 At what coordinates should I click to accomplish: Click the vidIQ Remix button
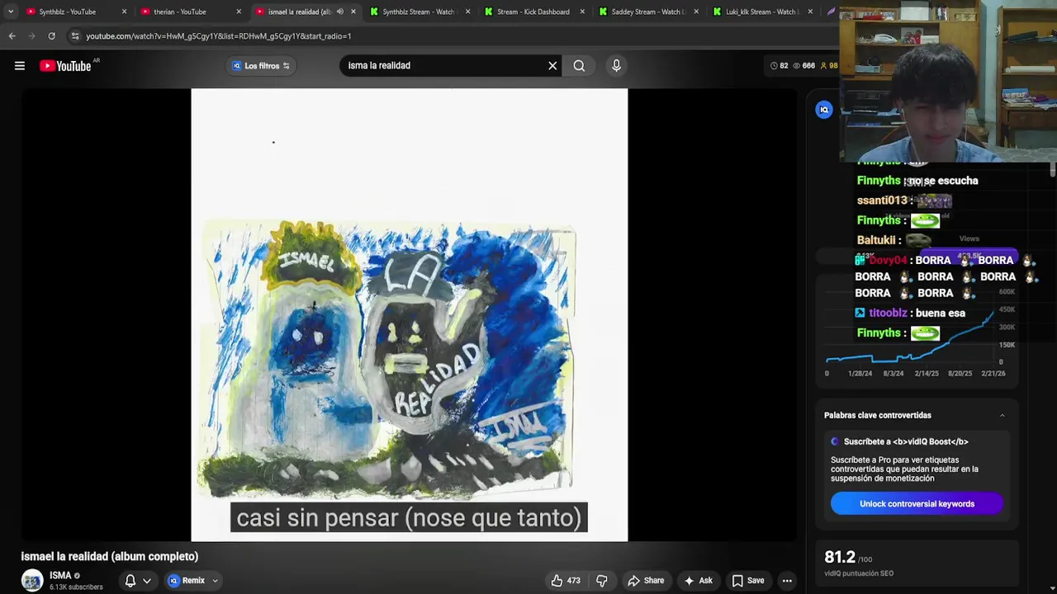[187, 581]
